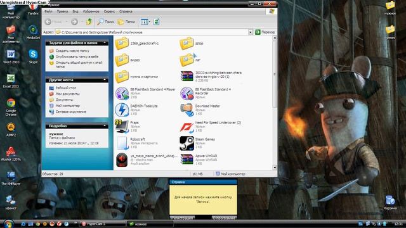
Task: Click 'Открыть общий доступ к этой папке'
Action: pyautogui.click(x=79, y=65)
